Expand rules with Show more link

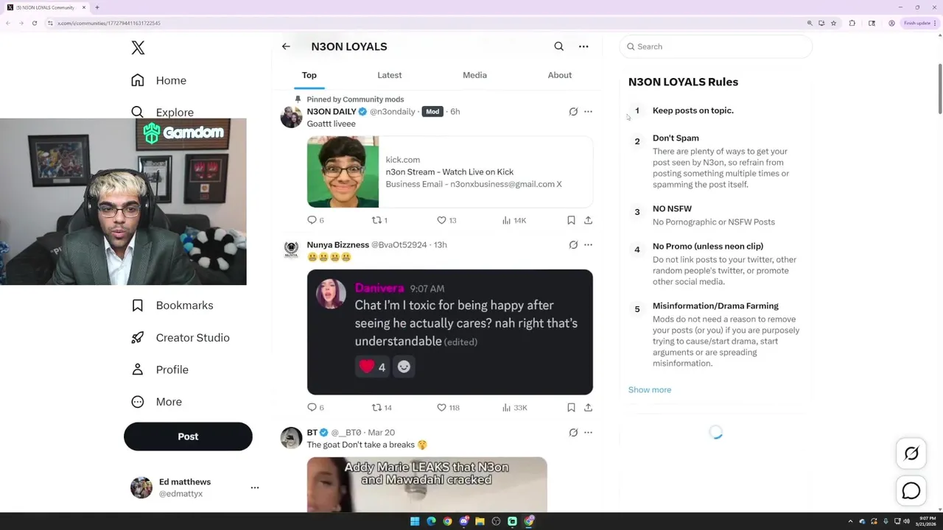(650, 390)
